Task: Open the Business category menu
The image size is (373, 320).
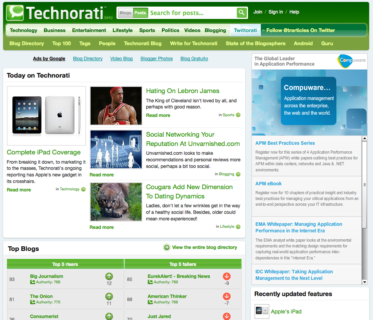Action: tap(55, 30)
